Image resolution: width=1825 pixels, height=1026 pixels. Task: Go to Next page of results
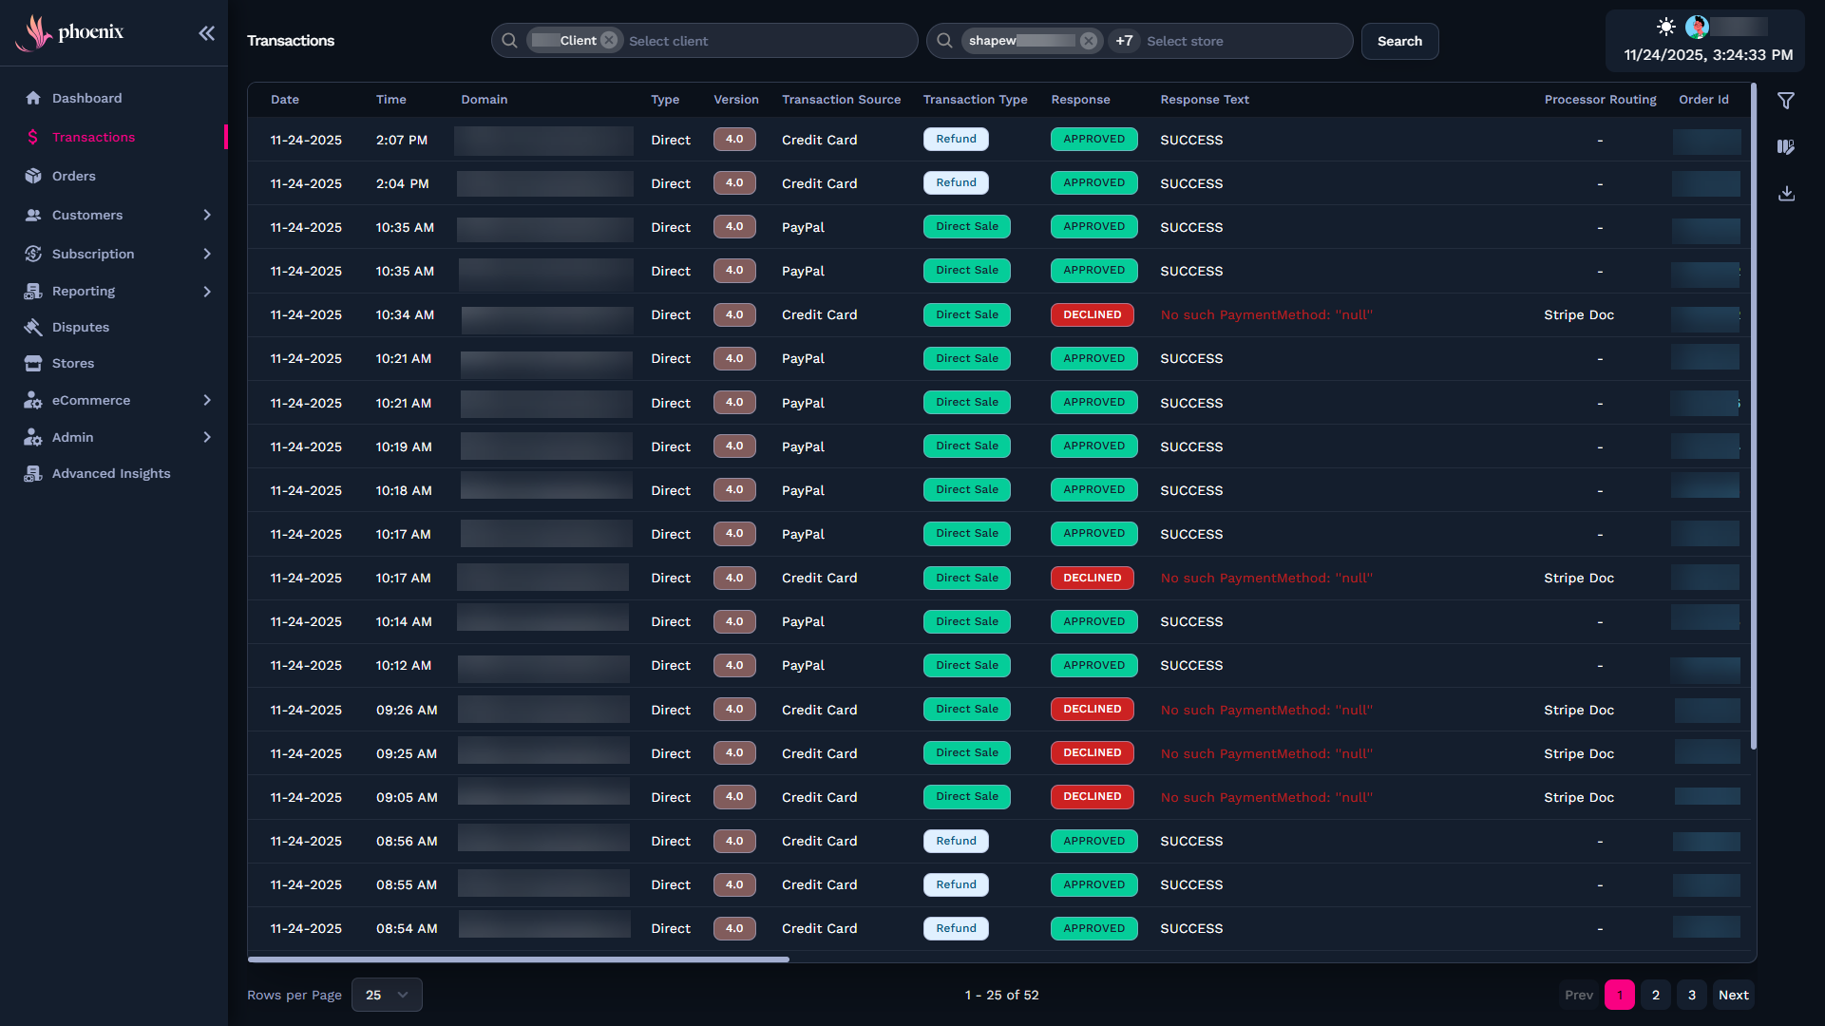(1733, 995)
